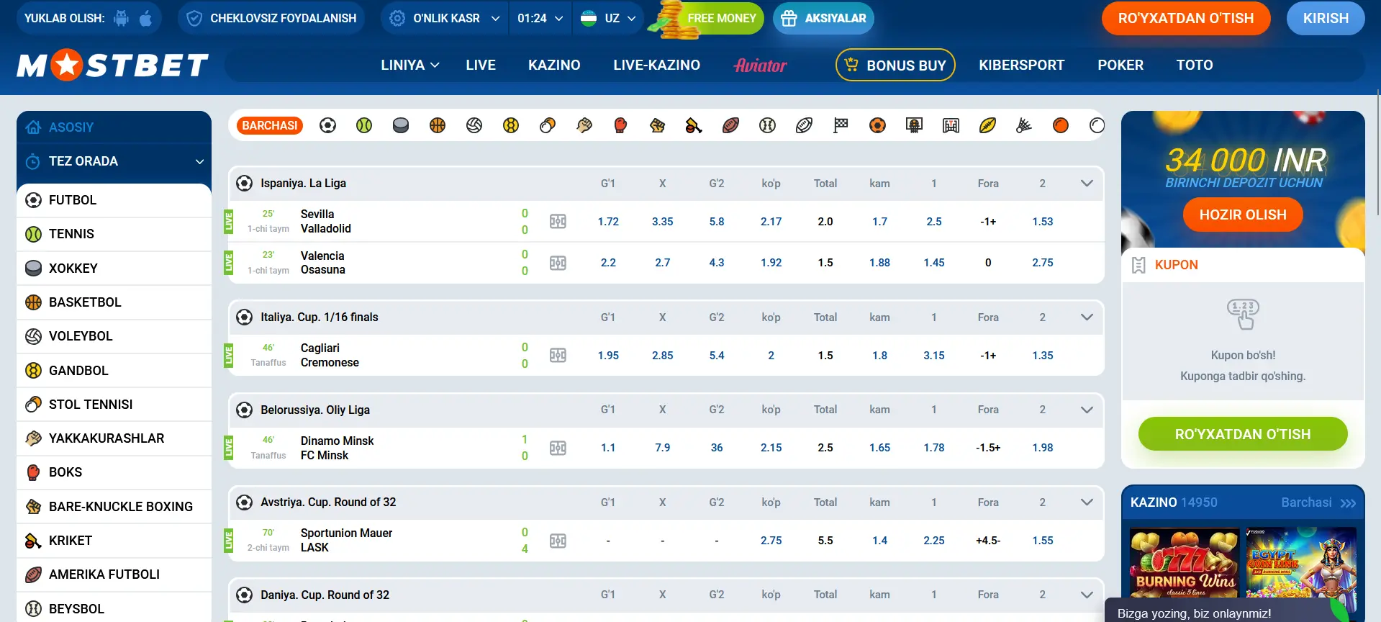Click the Apple iOS download icon

(145, 18)
